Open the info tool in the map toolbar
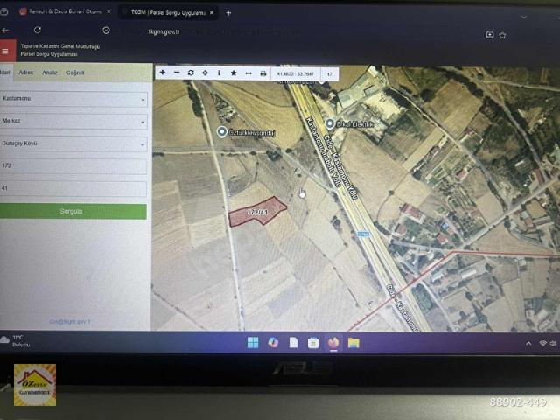 [220, 73]
